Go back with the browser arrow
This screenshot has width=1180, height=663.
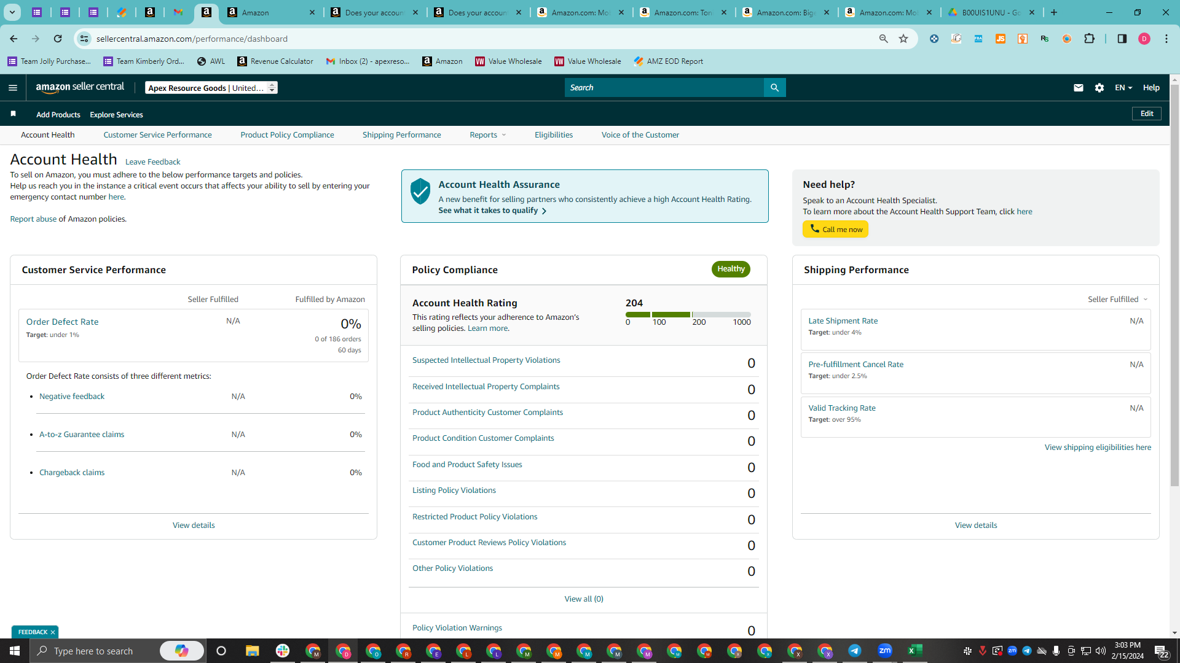coord(14,39)
